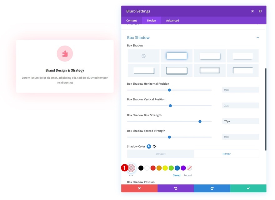Viewport: 275px width, 200px height.
Task: Pick the black color swatch
Action: pos(141,168)
